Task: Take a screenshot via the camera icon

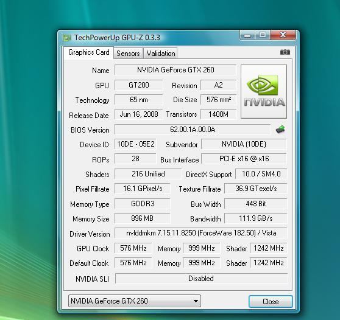Action: click(285, 52)
